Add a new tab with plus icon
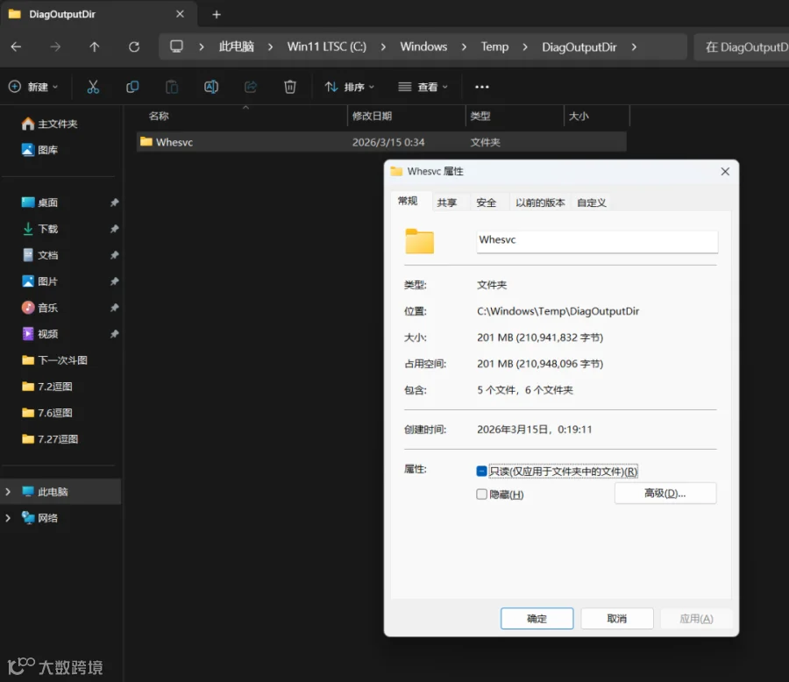 pyautogui.click(x=217, y=15)
